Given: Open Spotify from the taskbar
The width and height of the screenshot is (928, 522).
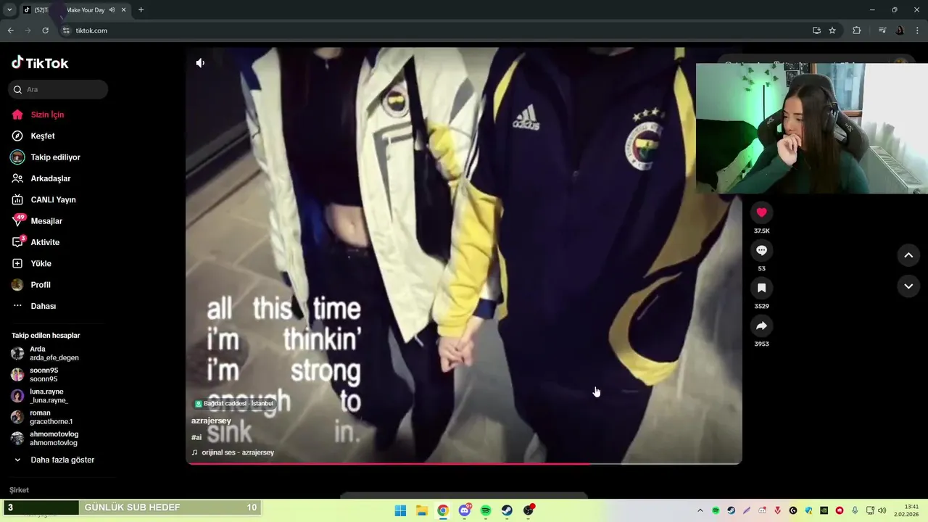Looking at the screenshot, I should 486,510.
